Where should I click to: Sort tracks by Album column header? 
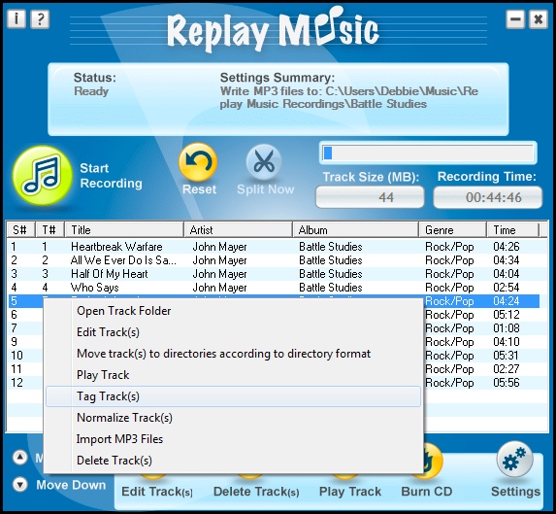coord(355,230)
